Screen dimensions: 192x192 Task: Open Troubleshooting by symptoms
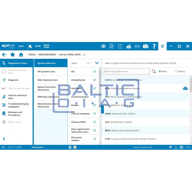point(16,105)
